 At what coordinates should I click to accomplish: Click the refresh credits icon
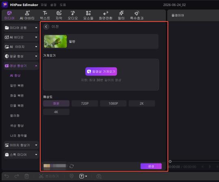[72, 166]
